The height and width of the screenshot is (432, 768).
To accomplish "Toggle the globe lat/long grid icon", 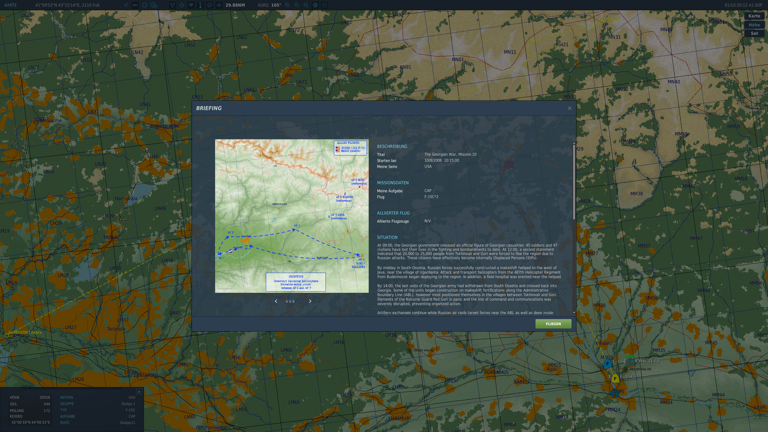I will pos(315,5).
